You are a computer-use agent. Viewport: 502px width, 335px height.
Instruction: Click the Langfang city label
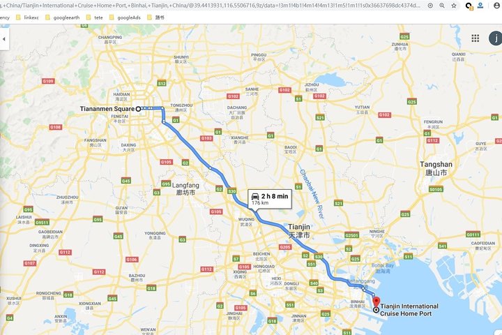pyautogui.click(x=185, y=189)
